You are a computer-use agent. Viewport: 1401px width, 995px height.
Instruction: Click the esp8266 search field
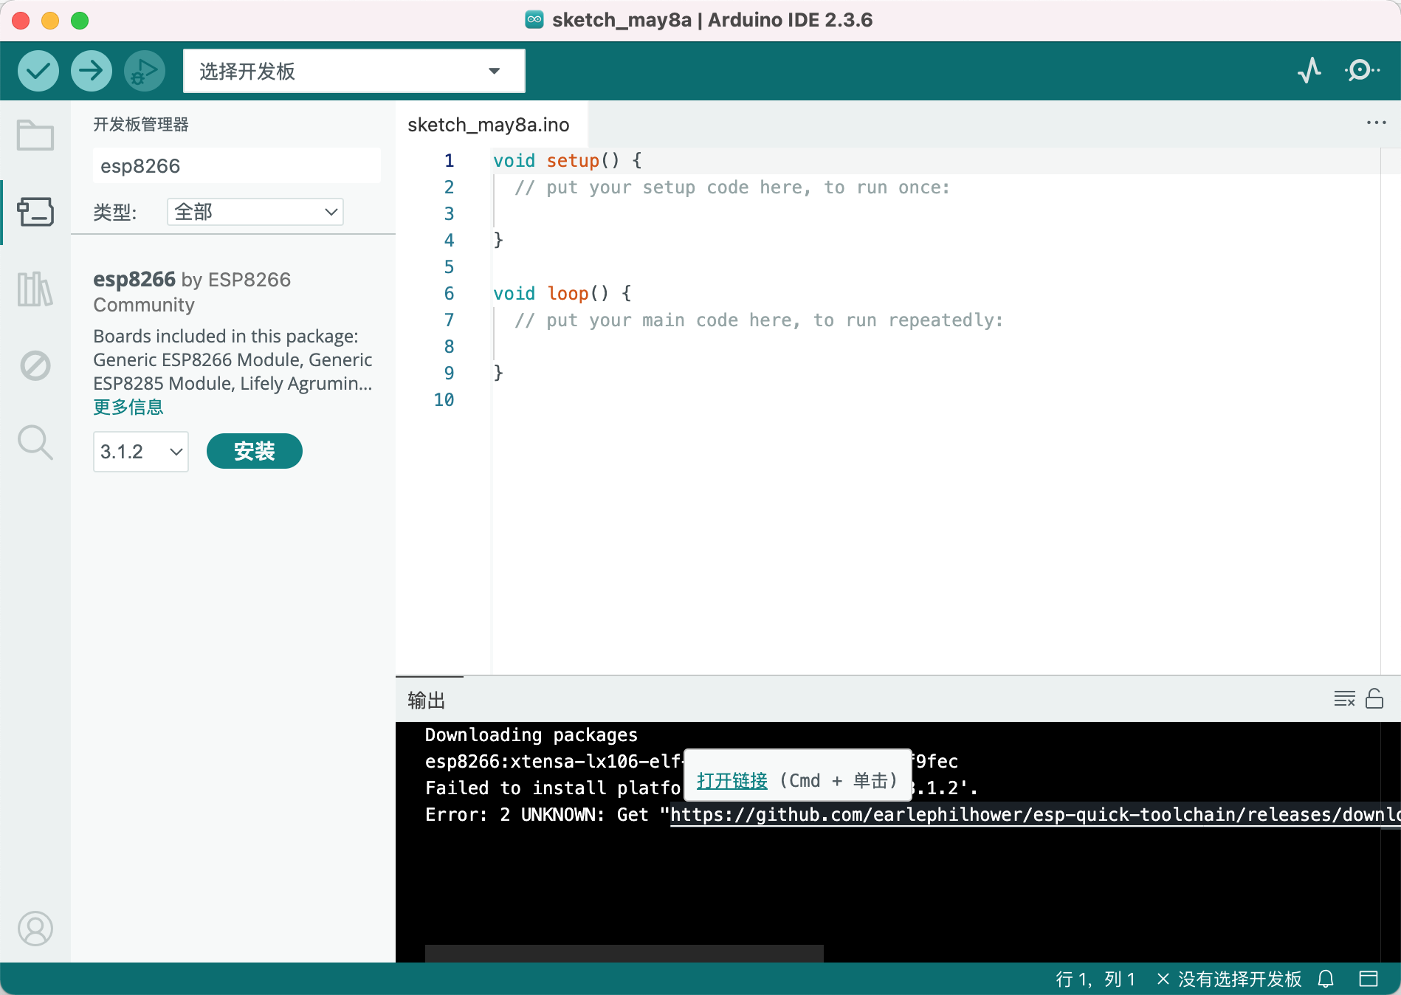[x=237, y=165]
